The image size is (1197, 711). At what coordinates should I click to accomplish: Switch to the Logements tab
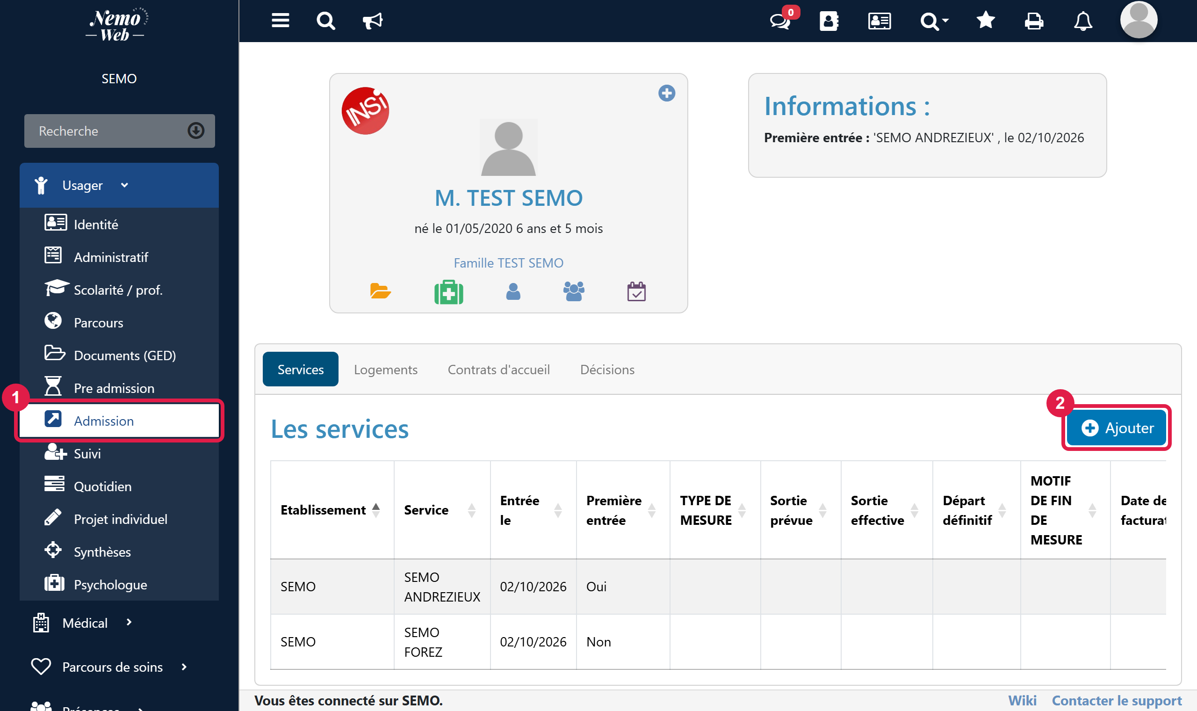click(x=385, y=370)
